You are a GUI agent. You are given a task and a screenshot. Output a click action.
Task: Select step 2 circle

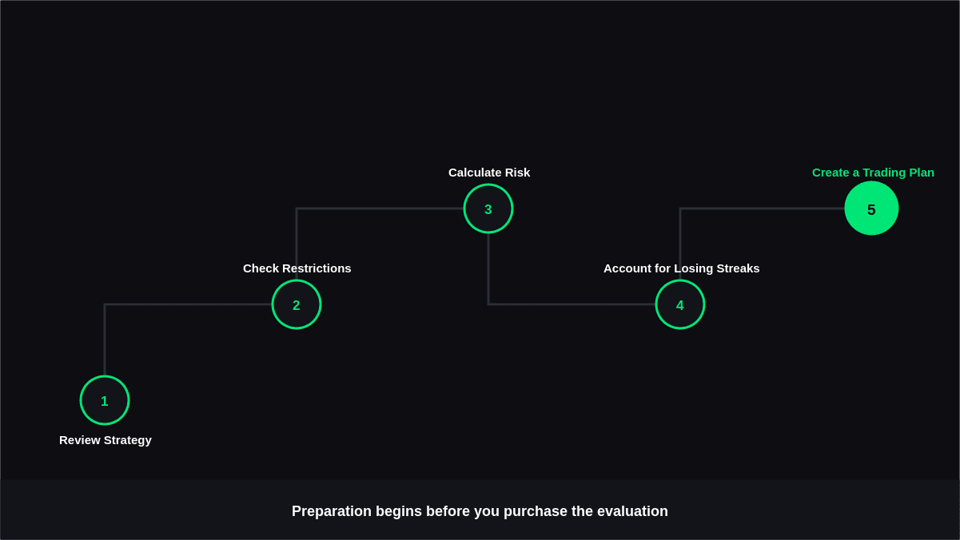click(x=297, y=304)
